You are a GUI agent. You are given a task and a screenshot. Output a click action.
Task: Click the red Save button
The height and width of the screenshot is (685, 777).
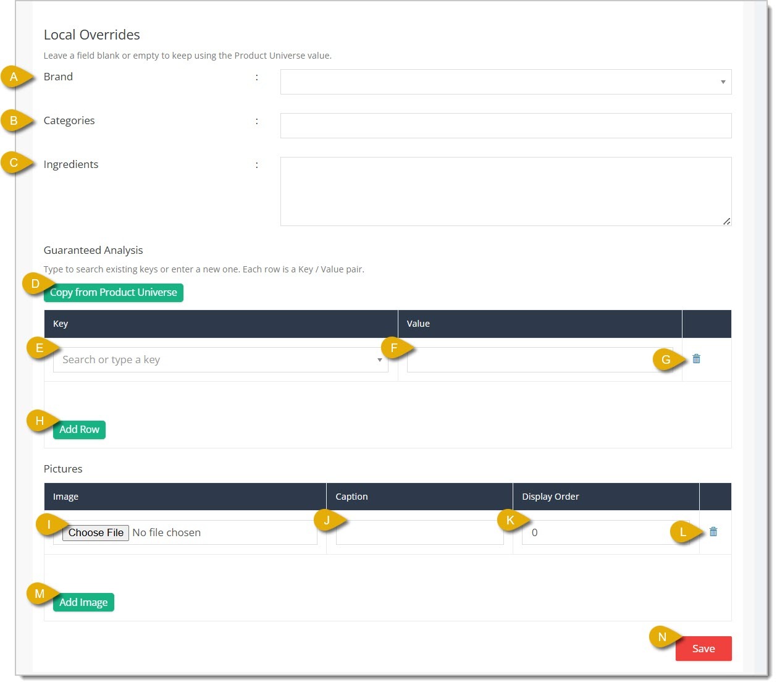[703, 649]
